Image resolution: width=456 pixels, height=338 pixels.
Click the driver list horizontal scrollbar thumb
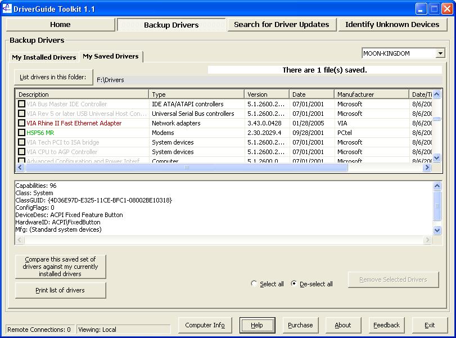tap(187, 167)
